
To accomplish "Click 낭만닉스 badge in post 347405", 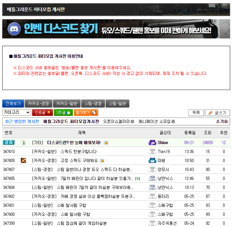I will (x=152, y=178).
